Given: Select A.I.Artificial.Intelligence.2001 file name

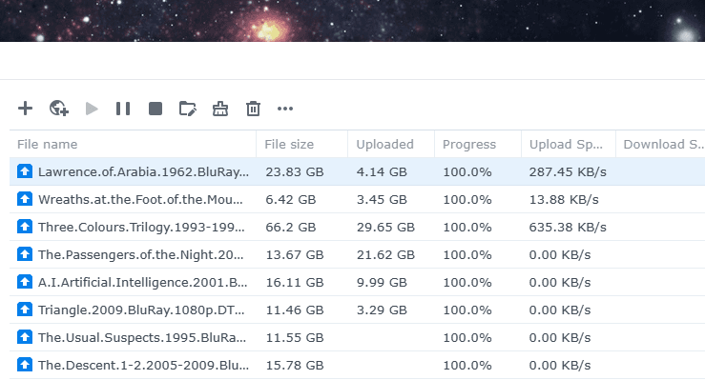Looking at the screenshot, I should point(142,283).
